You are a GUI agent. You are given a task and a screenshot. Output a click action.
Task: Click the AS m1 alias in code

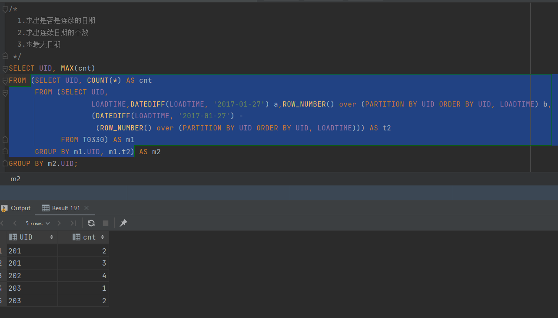click(x=124, y=140)
